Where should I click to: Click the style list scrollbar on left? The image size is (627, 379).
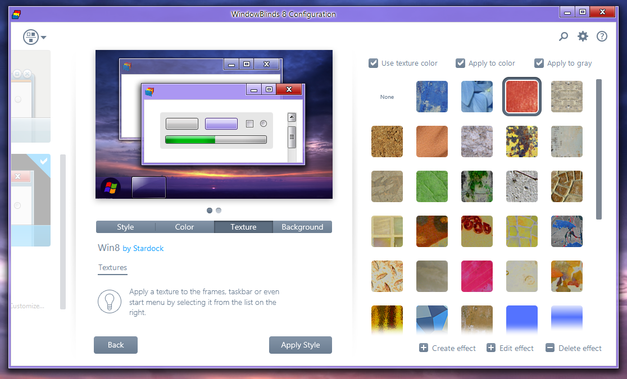point(63,232)
